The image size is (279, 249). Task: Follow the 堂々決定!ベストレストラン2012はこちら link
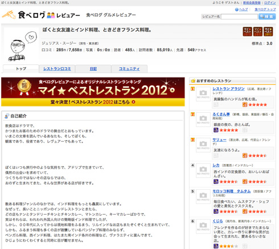(x=93, y=102)
